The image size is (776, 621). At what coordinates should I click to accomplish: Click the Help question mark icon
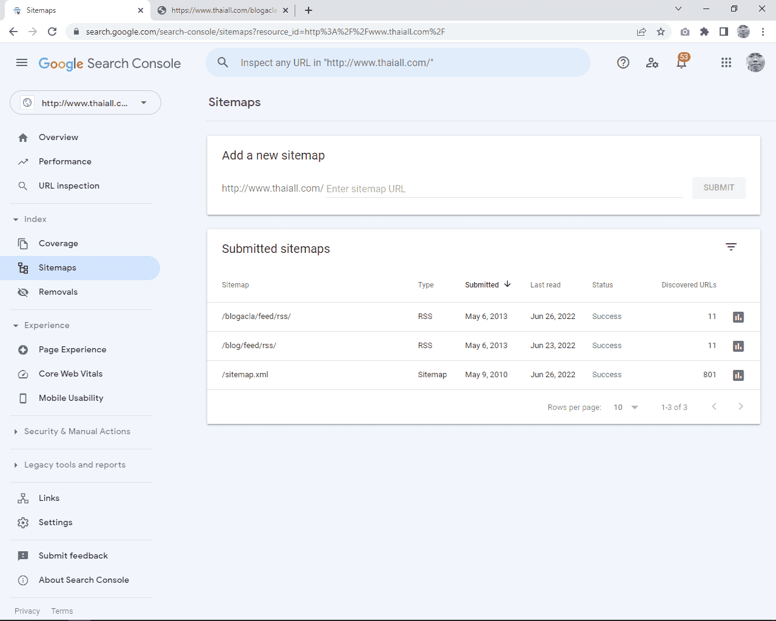[623, 62]
